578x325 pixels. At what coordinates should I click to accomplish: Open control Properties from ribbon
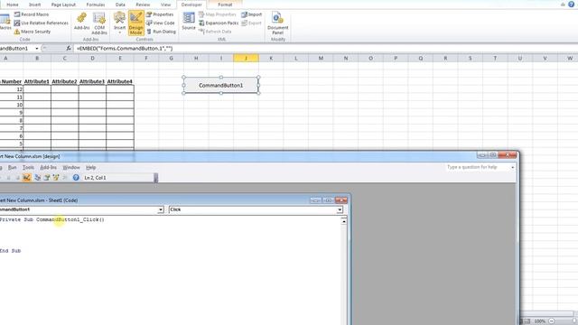pos(160,14)
